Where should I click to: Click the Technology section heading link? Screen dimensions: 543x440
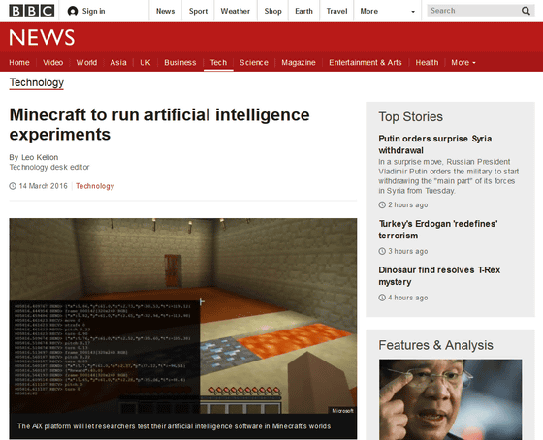pos(37,82)
